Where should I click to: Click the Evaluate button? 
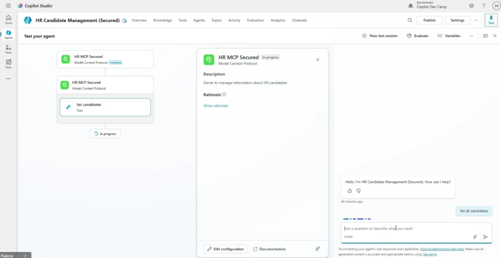click(x=417, y=36)
